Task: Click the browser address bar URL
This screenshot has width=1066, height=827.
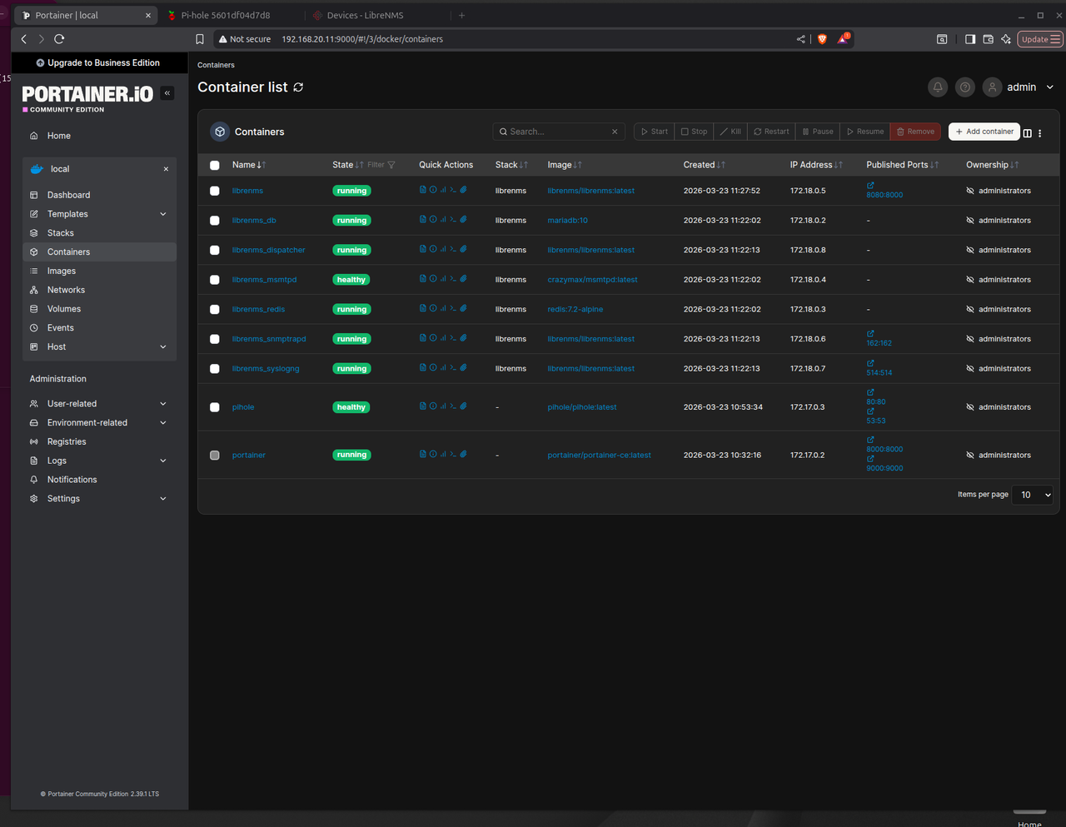Action: [362, 39]
